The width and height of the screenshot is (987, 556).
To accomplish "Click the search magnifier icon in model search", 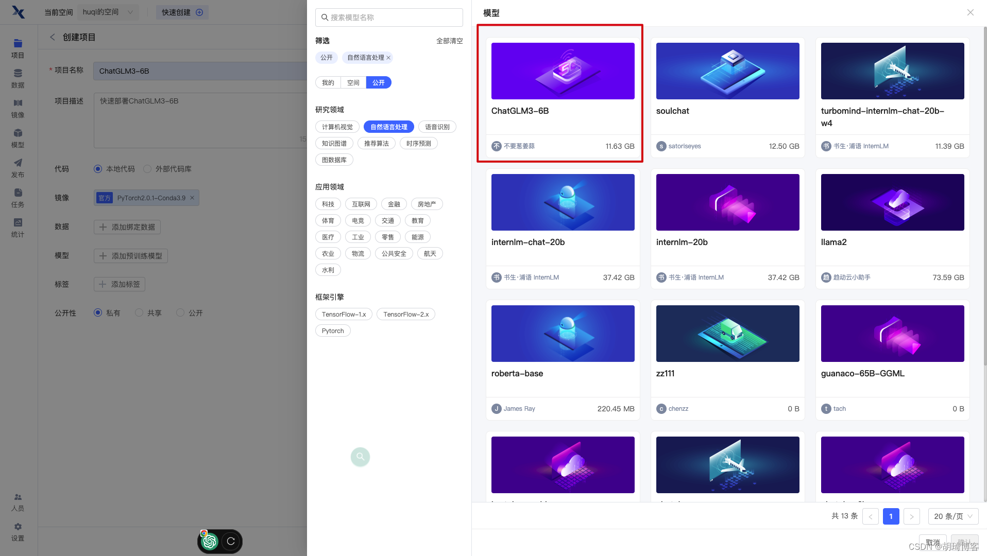I will coord(325,18).
